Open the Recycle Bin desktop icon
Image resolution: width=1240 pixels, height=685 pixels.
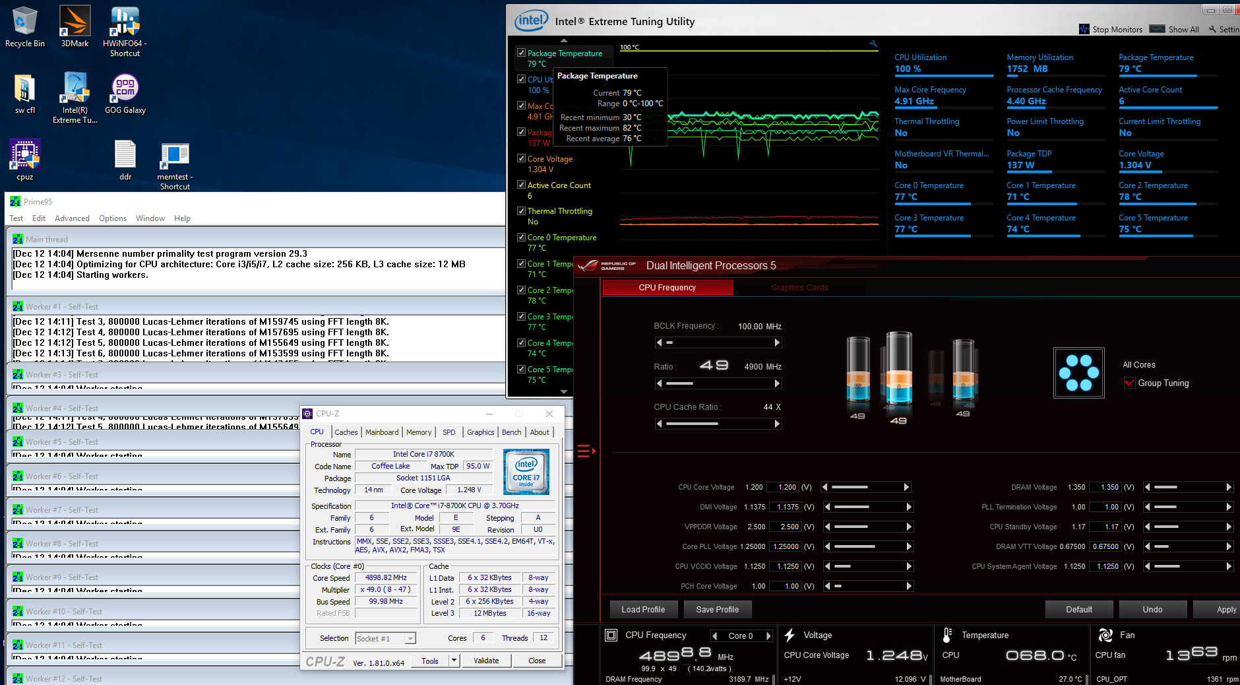click(x=25, y=26)
